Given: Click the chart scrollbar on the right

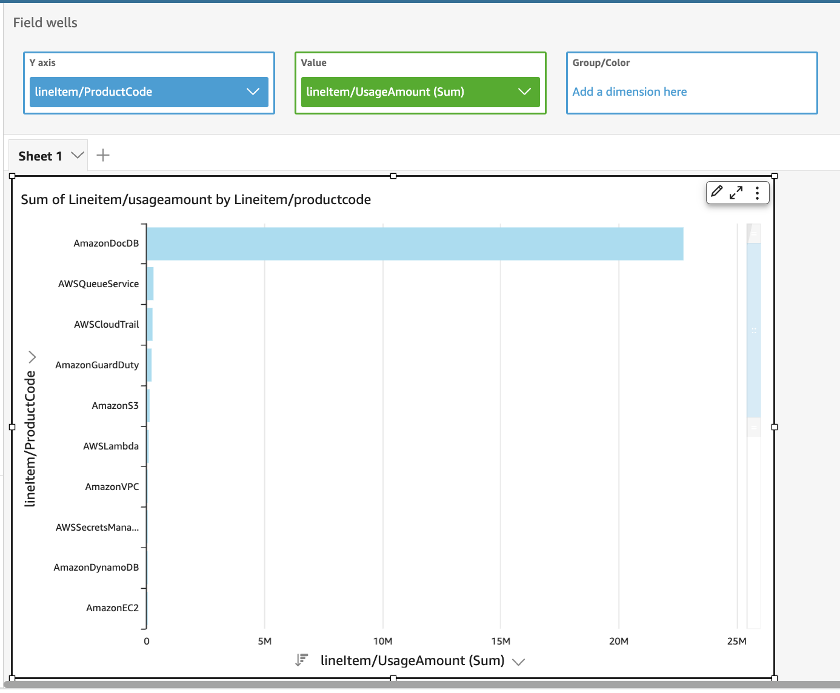Looking at the screenshot, I should click(x=753, y=321).
